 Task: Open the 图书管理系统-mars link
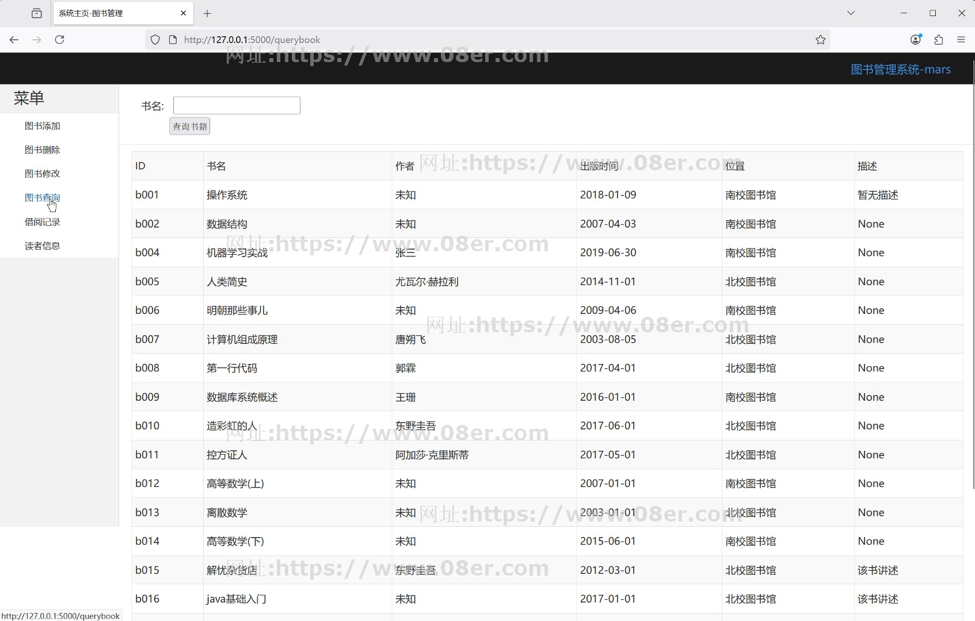tap(900, 69)
